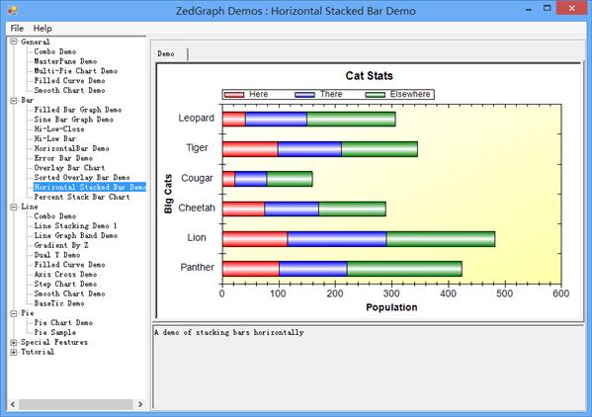Image resolution: width=592 pixels, height=417 pixels.
Task: Click the tree scrollbar left arrow
Action: tap(13, 404)
